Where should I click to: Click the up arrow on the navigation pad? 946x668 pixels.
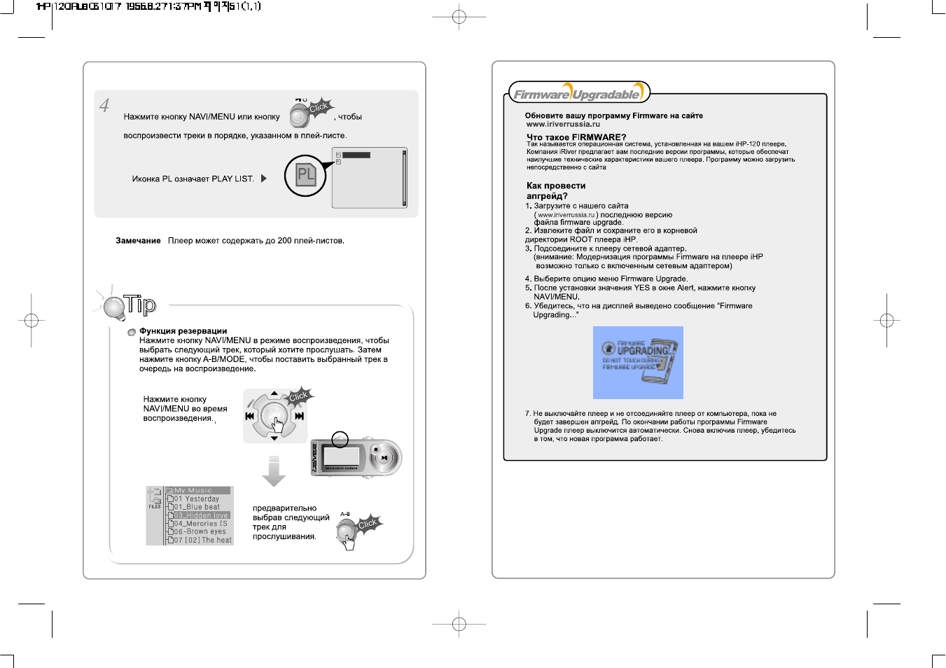point(274,394)
